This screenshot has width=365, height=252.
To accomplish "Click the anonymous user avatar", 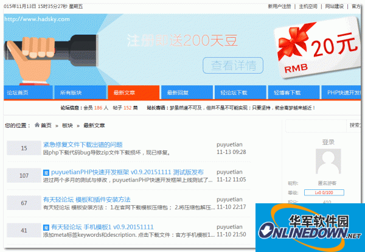I will point(328,161).
